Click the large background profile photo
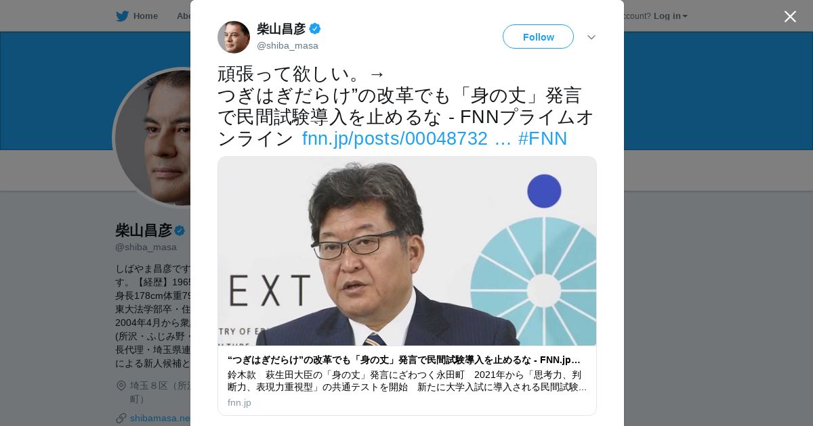Screen dimensions: 813x426 (x=152, y=138)
